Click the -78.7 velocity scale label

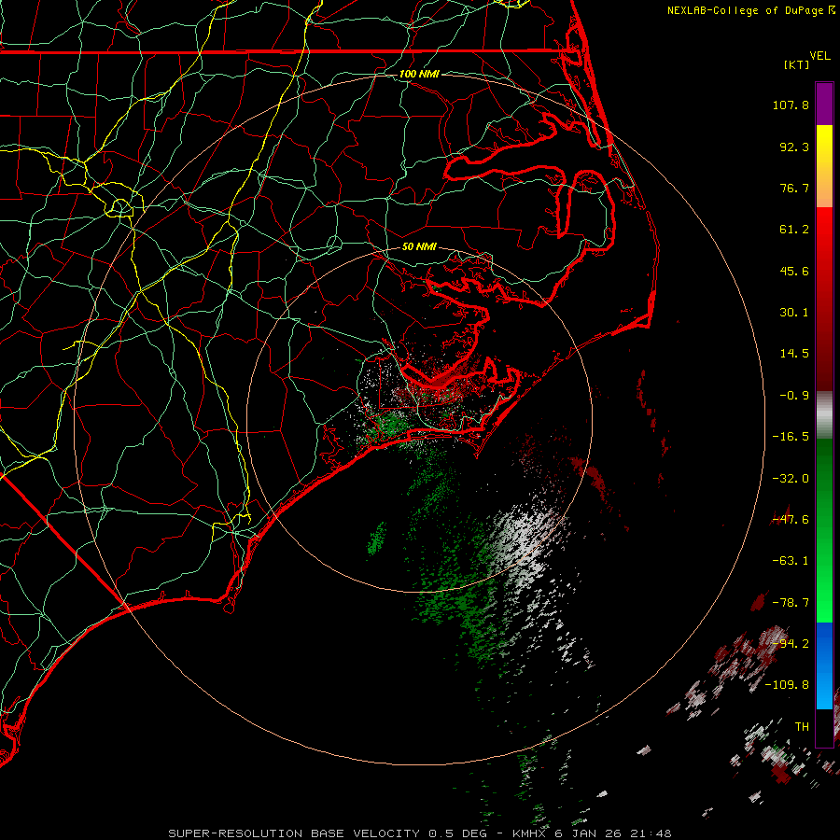click(x=791, y=603)
